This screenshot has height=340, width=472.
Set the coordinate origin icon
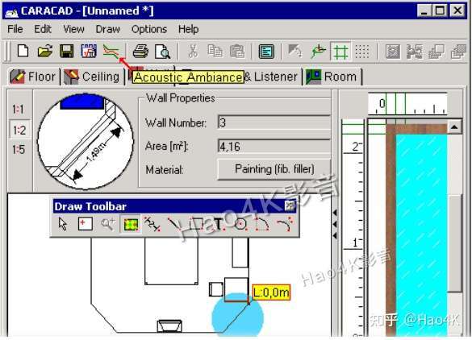318,51
